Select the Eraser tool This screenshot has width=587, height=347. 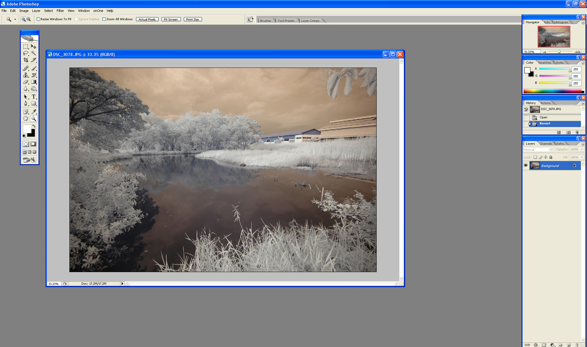[26, 82]
